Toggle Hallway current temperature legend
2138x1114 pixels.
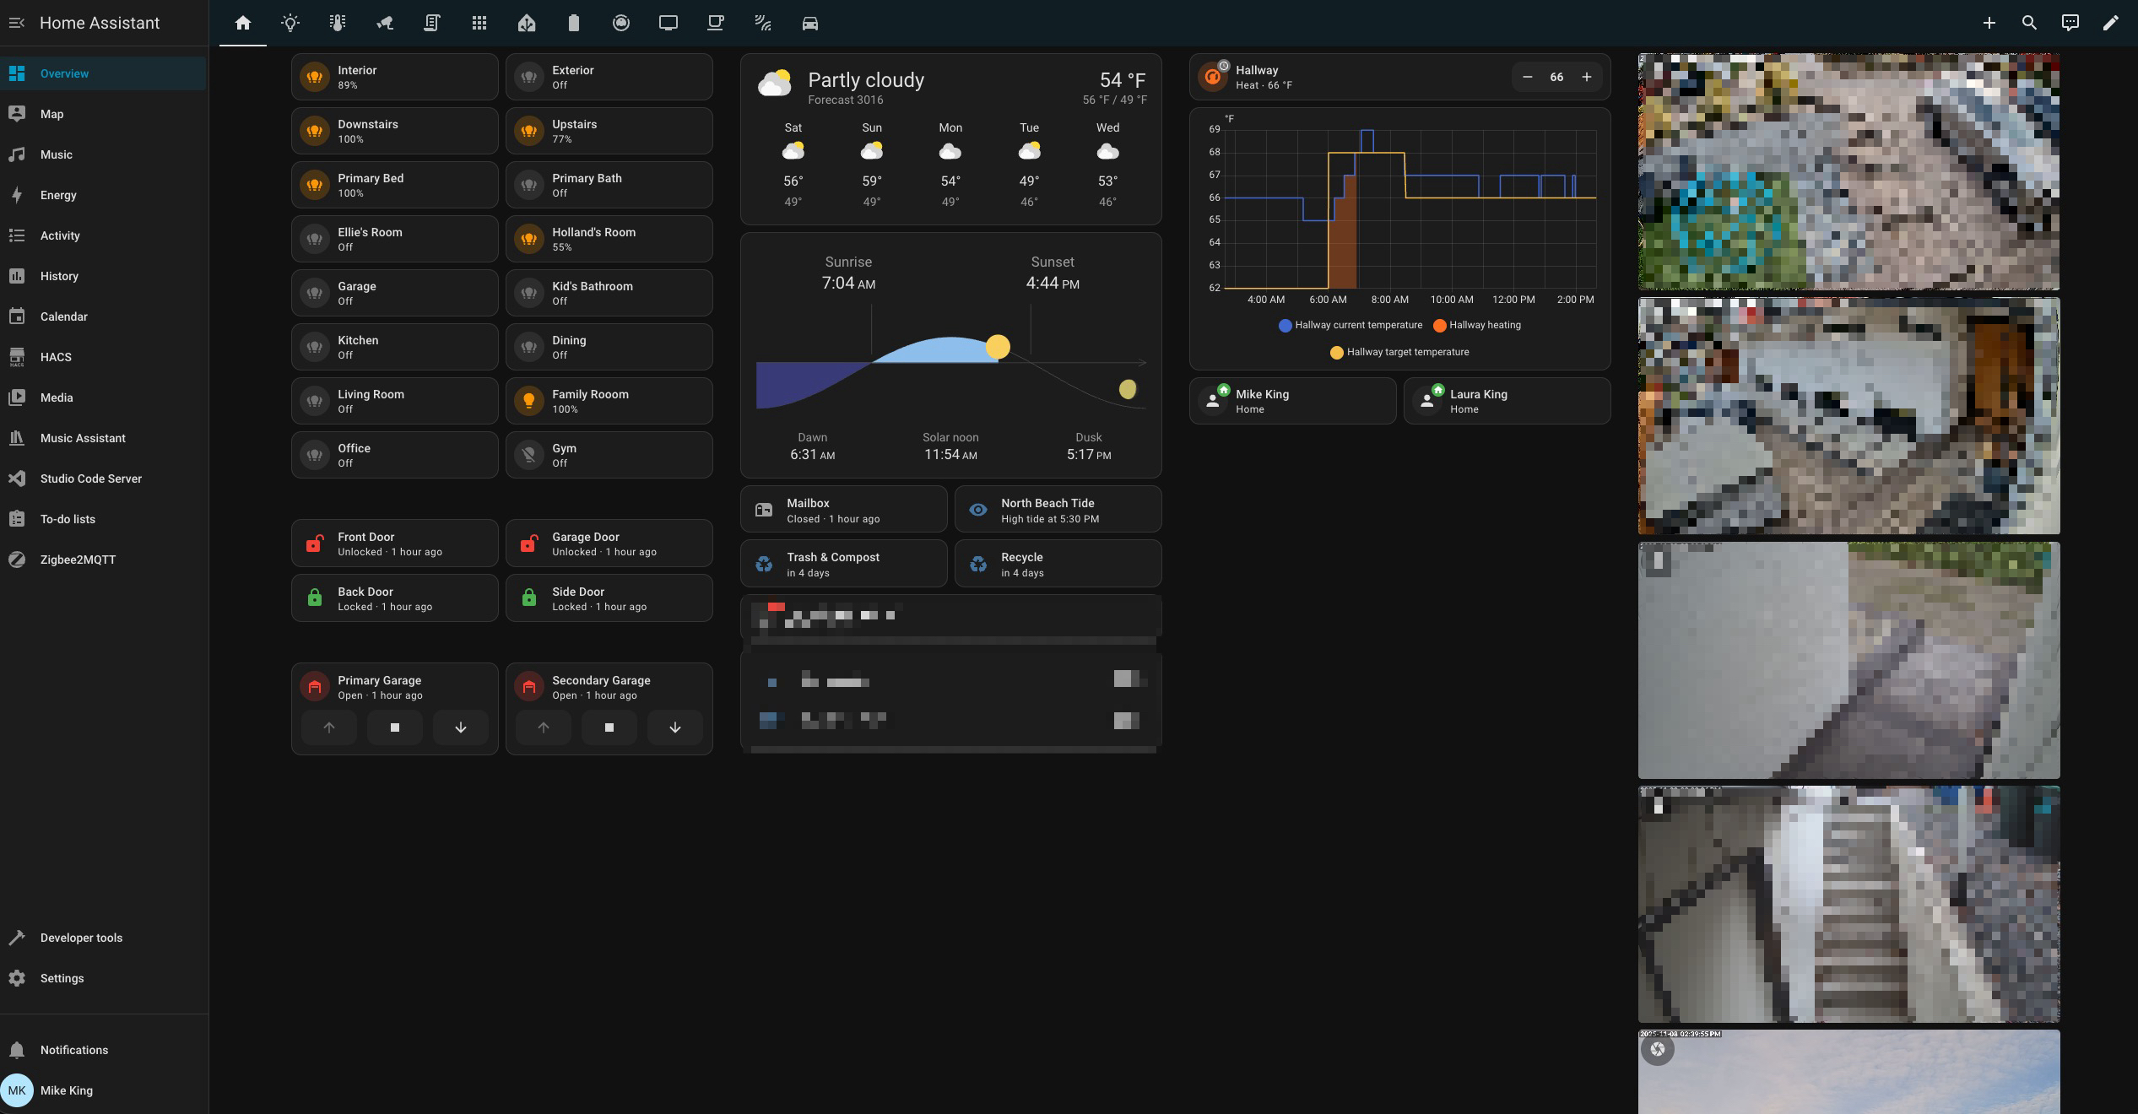[x=1350, y=325]
